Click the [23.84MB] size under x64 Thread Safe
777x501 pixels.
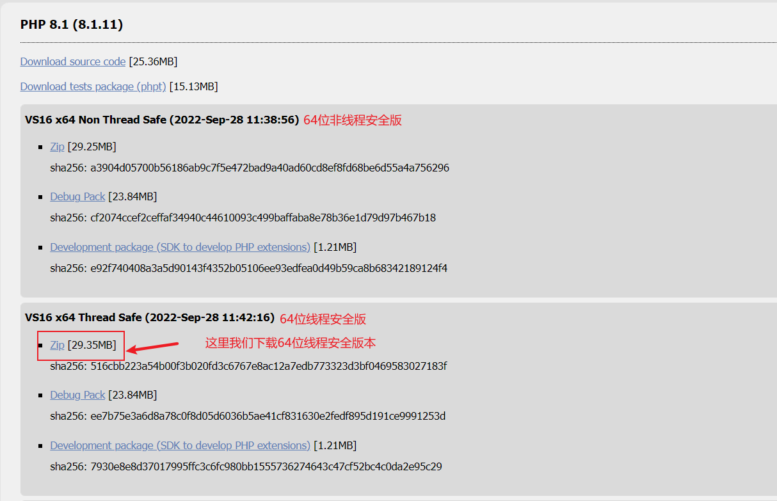132,395
